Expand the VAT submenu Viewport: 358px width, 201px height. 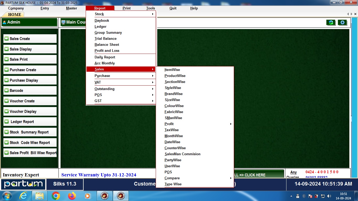[x=153, y=82]
